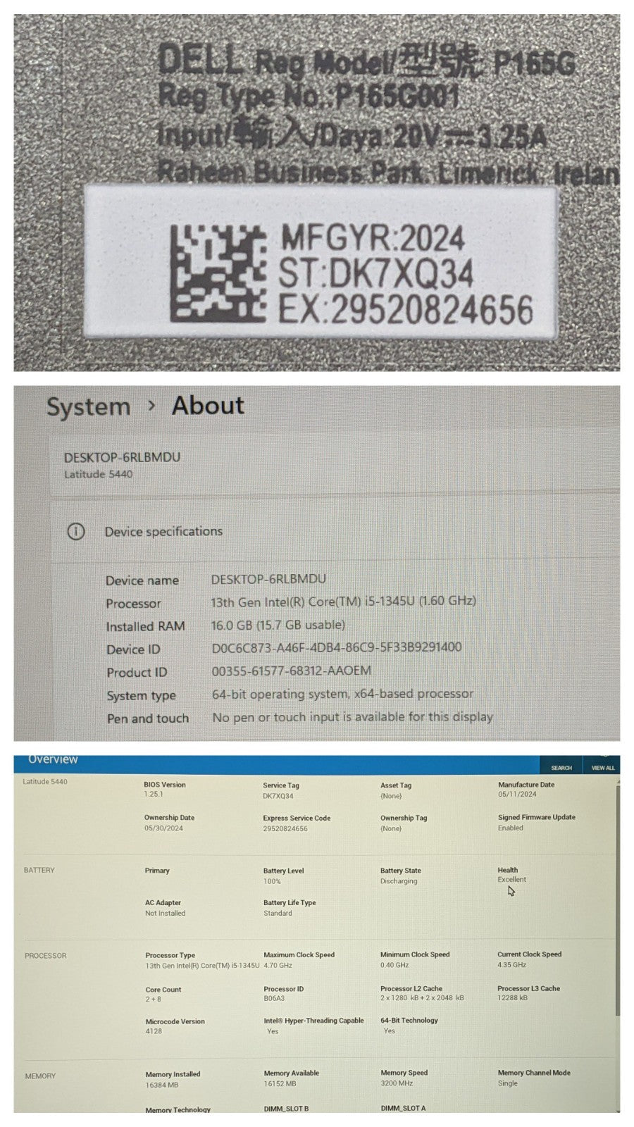Select the Overview tab header
634x1127 pixels.
pos(53,760)
